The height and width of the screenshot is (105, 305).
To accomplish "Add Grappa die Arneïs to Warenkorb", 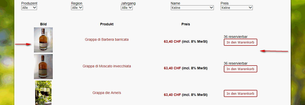I will pyautogui.click(x=240, y=94).
